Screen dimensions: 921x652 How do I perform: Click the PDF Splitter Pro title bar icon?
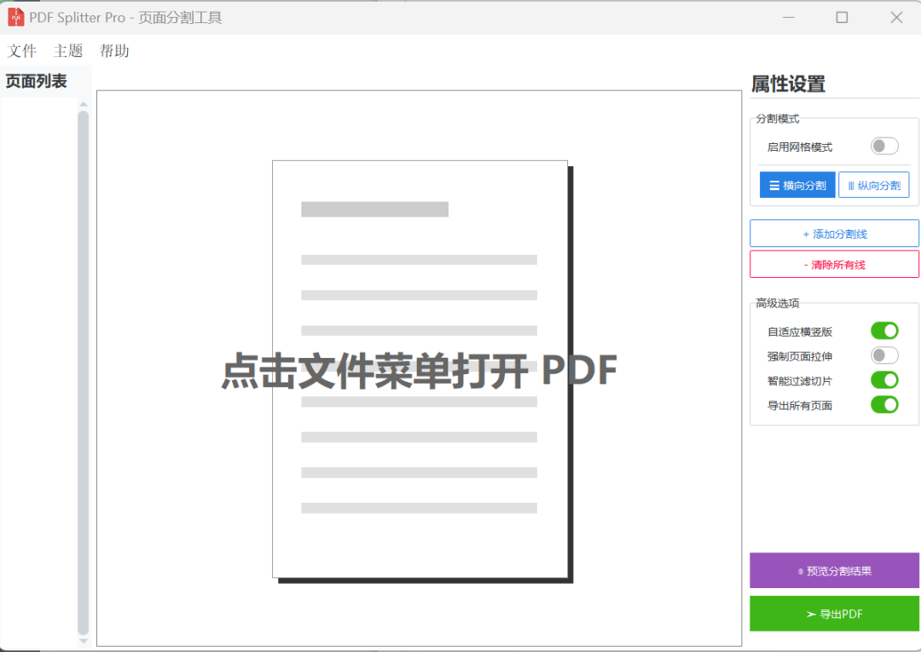click(x=14, y=16)
